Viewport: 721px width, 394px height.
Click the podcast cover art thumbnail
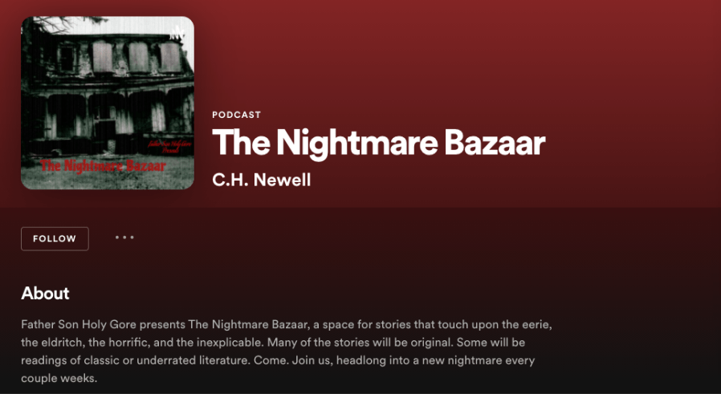point(108,103)
